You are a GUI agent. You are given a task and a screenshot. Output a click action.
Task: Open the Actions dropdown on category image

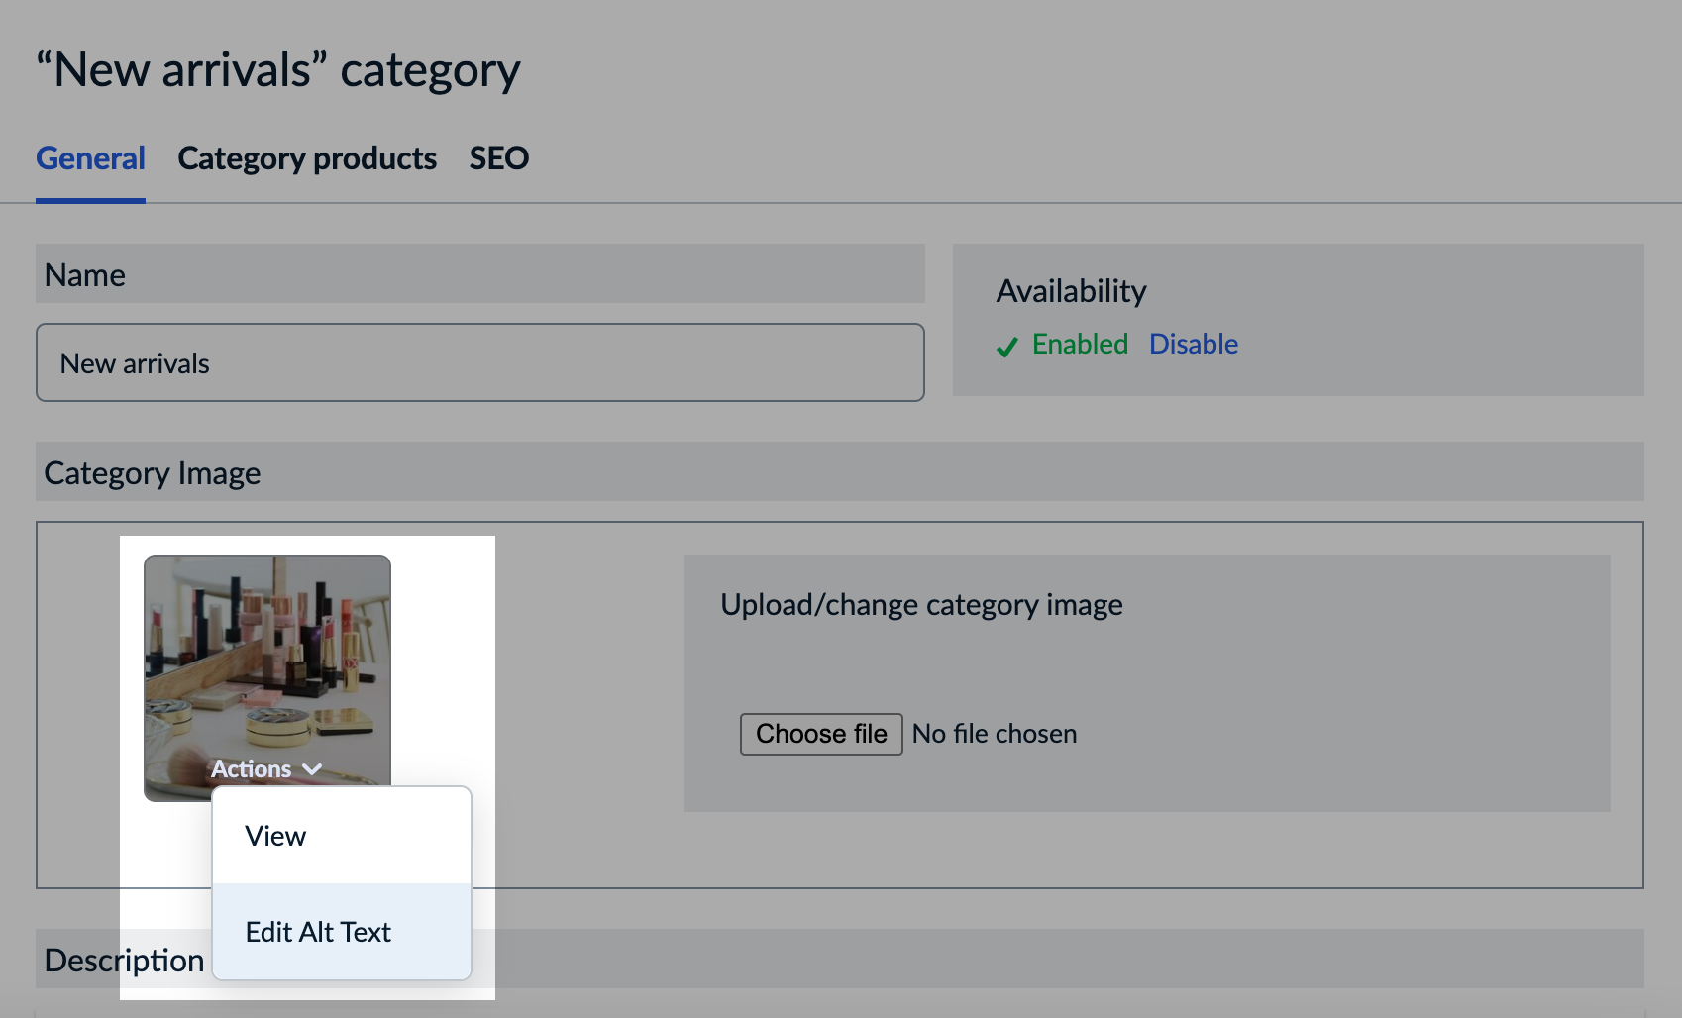[x=263, y=768]
